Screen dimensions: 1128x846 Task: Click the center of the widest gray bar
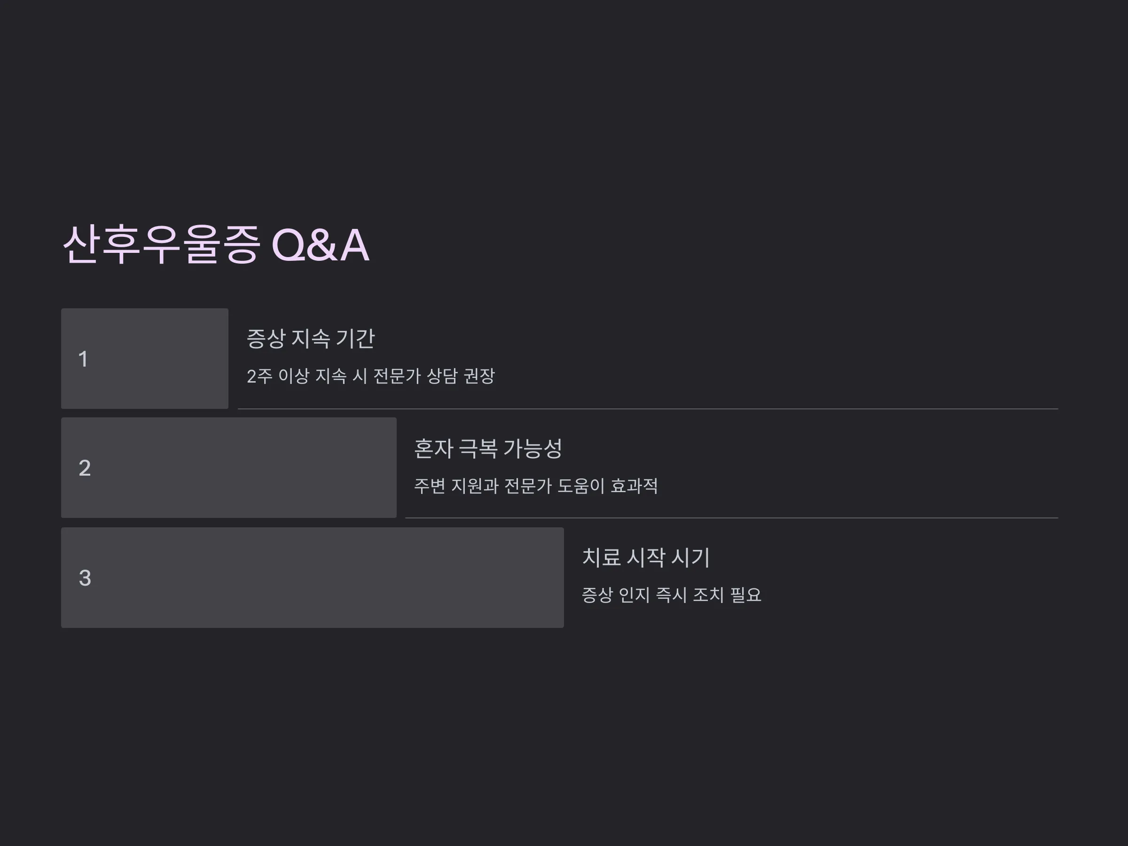312,578
